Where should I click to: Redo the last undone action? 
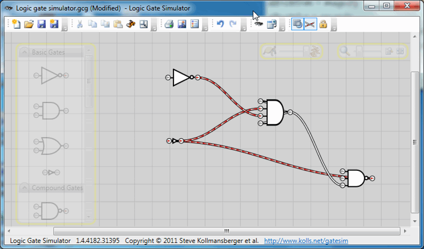tap(233, 24)
